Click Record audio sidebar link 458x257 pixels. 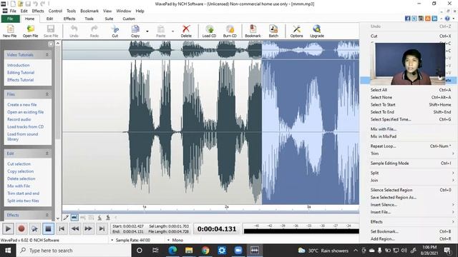19,119
